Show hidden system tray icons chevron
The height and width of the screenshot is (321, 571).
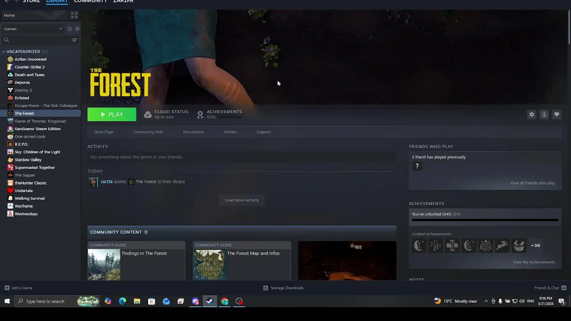486,301
